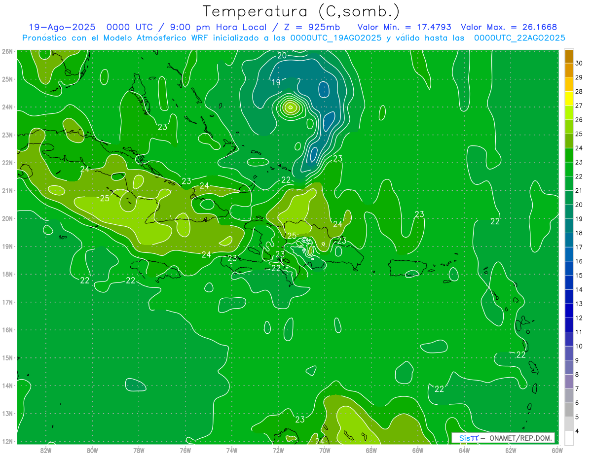Image resolution: width=592 pixels, height=457 pixels.
Task: Click the "30" color scale label
Action: pos(579,63)
